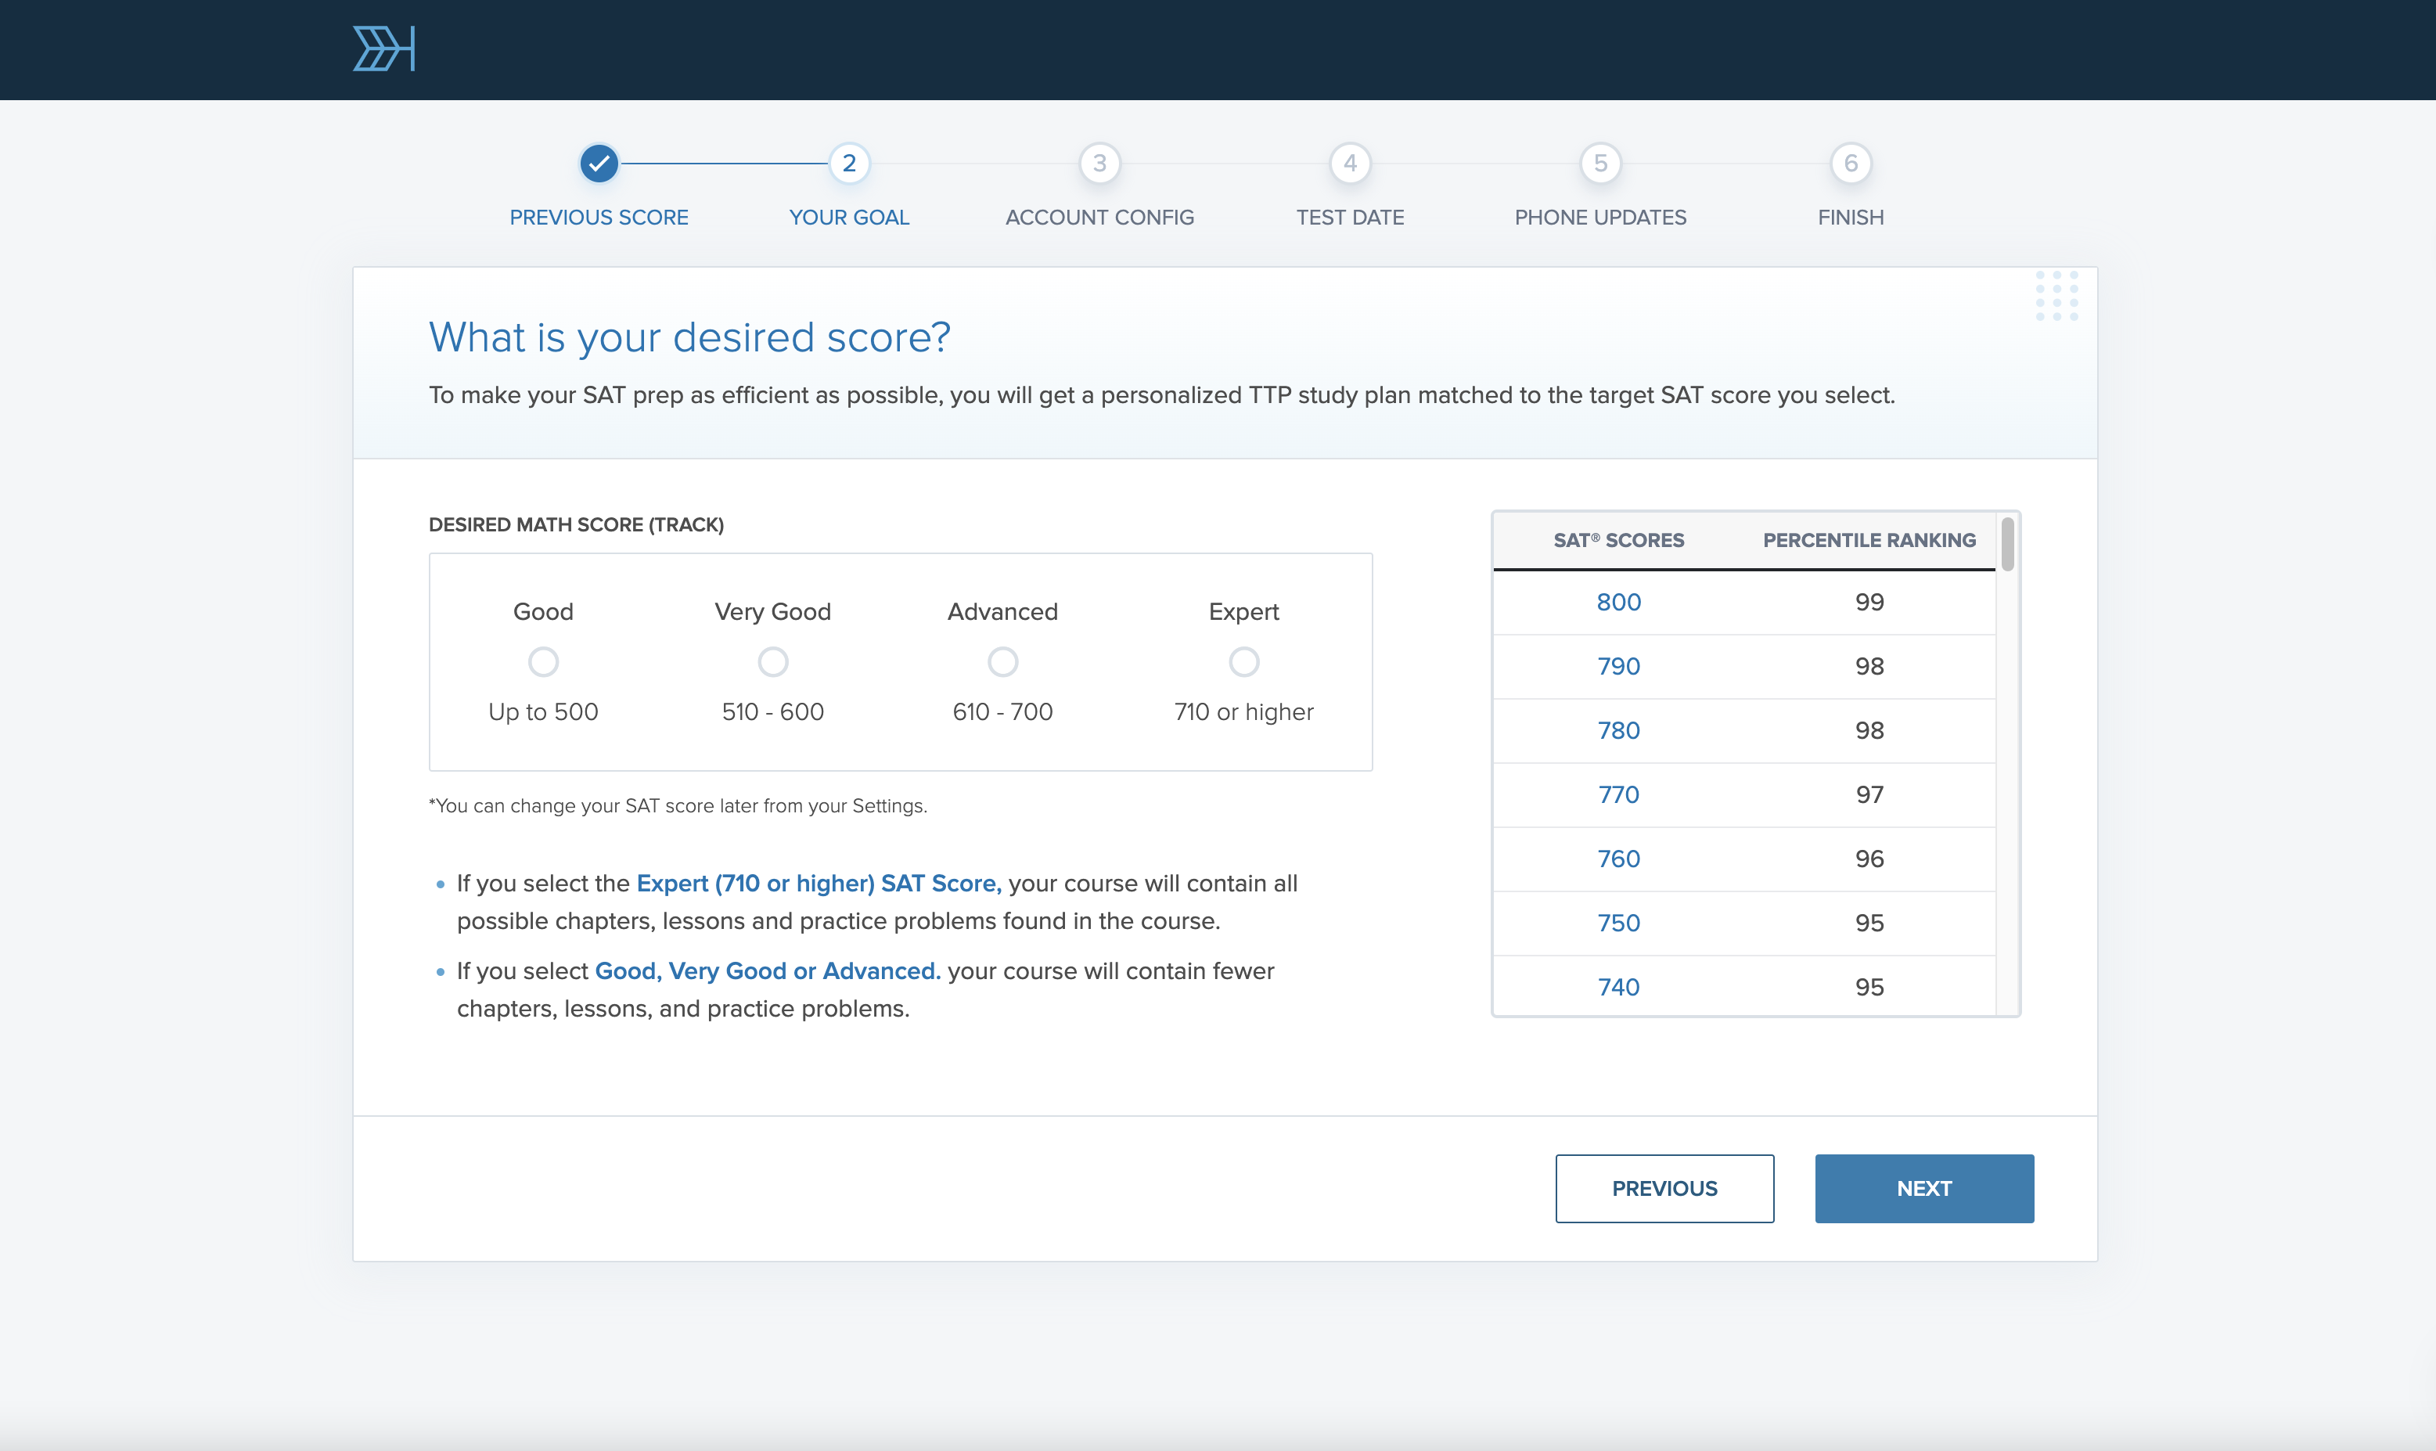The image size is (2436, 1451).
Task: Click the score table scrollbar thumb
Action: click(x=2007, y=544)
